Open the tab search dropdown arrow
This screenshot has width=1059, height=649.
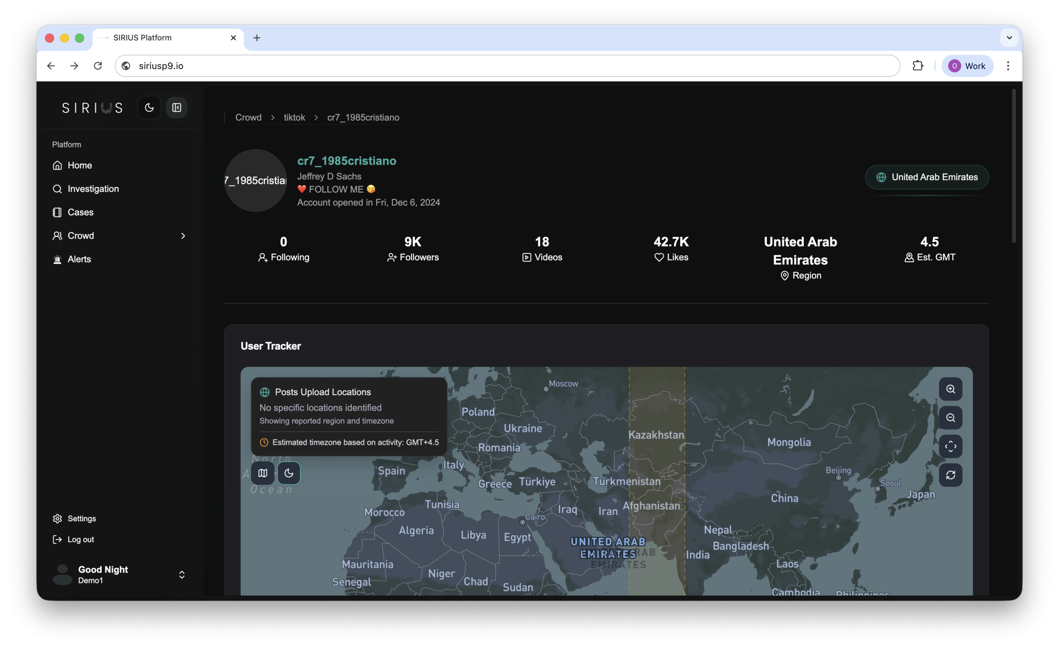click(1009, 38)
